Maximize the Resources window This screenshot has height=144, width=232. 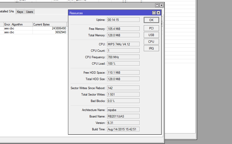[x=154, y=13]
